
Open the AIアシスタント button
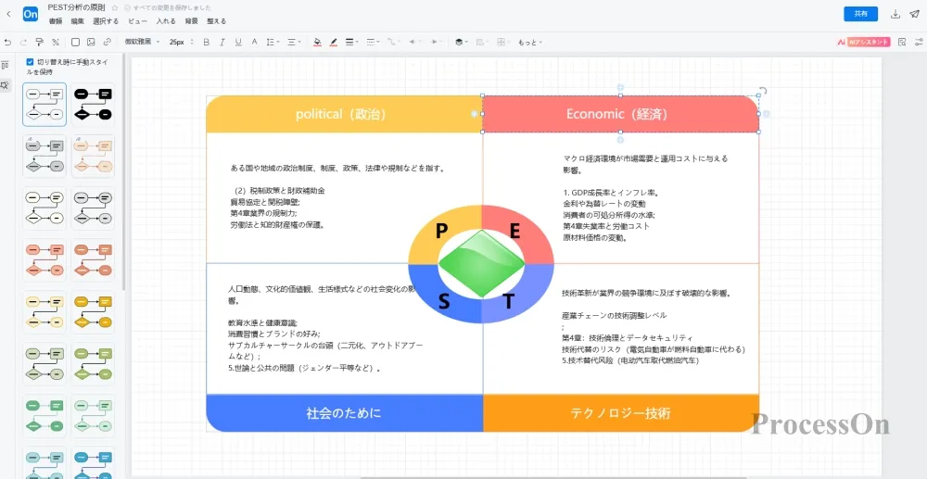click(x=863, y=42)
